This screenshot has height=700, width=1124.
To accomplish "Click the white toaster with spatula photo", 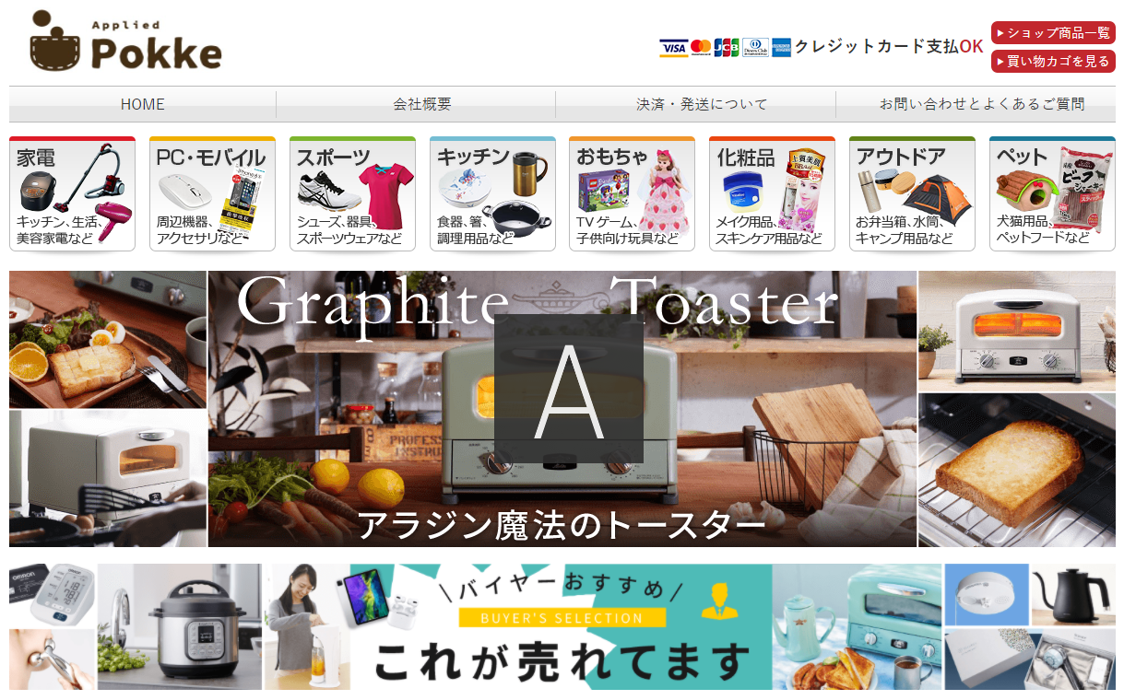I will pos(108,479).
